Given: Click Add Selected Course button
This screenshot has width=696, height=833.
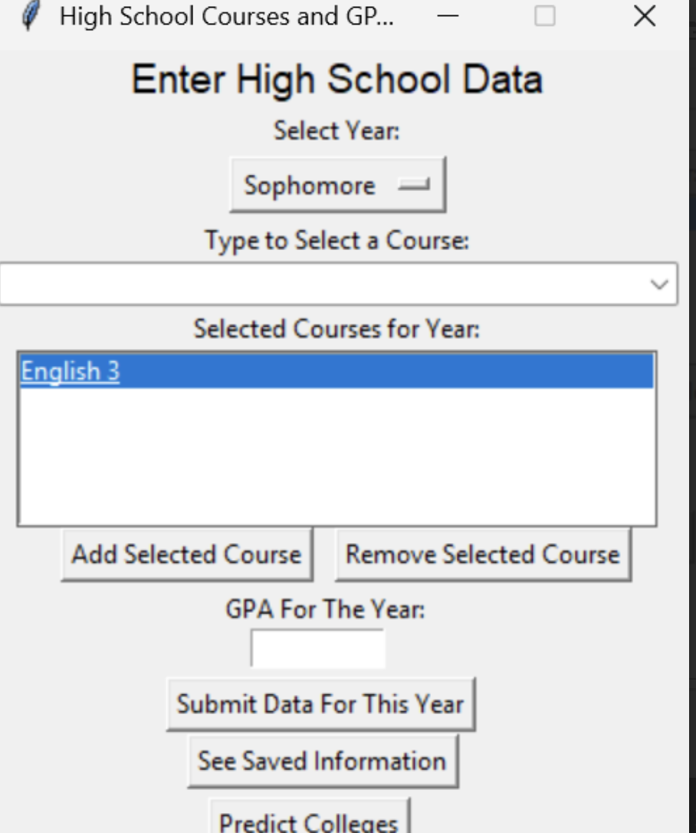Looking at the screenshot, I should pos(187,555).
